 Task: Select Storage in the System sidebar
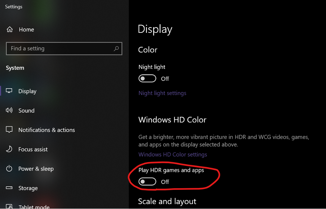pos(28,188)
